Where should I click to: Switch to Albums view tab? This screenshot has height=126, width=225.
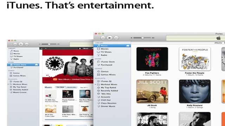pyautogui.click(x=218, y=43)
